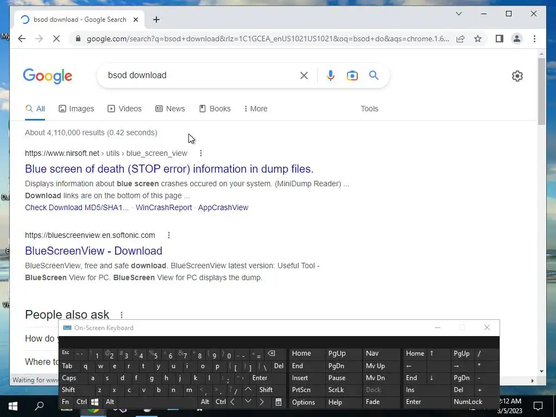This screenshot has height=417, width=556.
Task: Expand the More search filters
Action: click(x=256, y=109)
